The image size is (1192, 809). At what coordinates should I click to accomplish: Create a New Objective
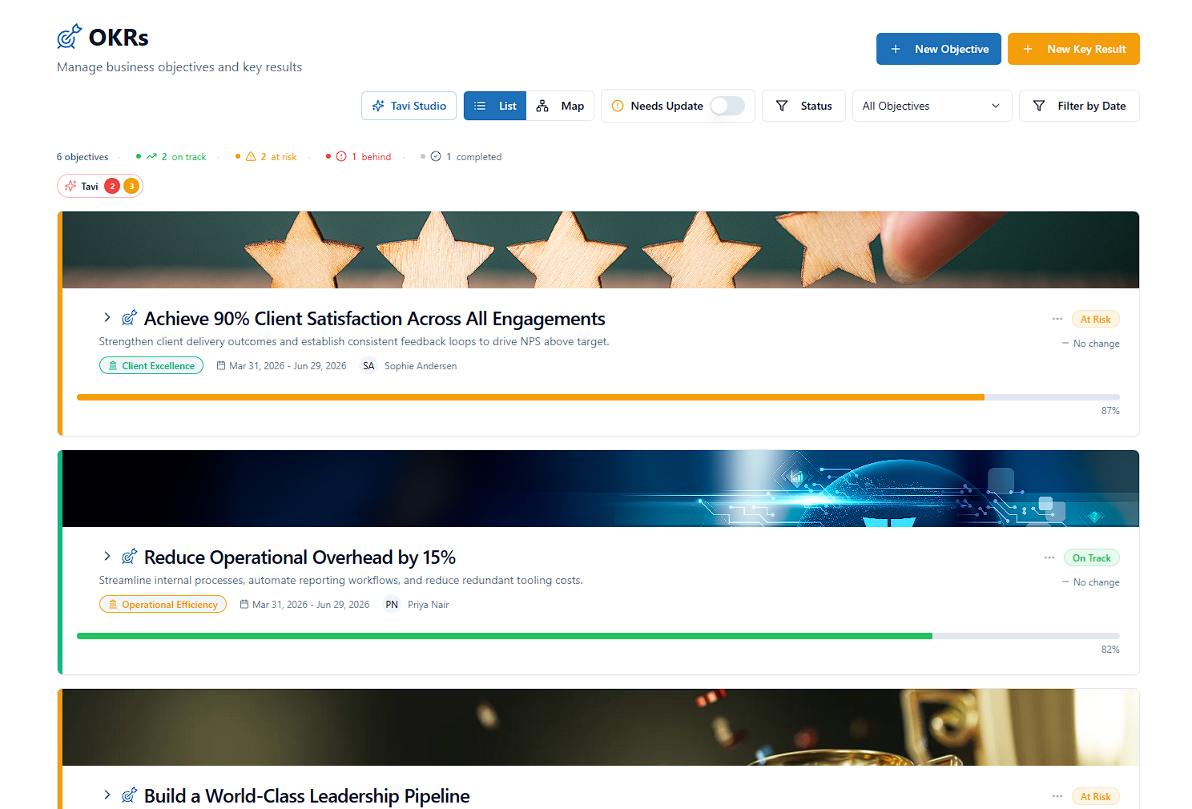[x=938, y=49]
